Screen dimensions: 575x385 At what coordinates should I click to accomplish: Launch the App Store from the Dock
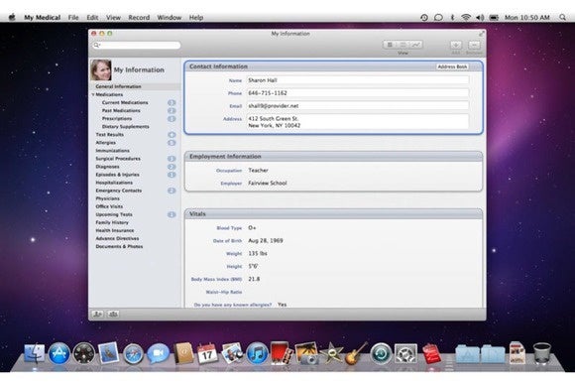click(59, 353)
